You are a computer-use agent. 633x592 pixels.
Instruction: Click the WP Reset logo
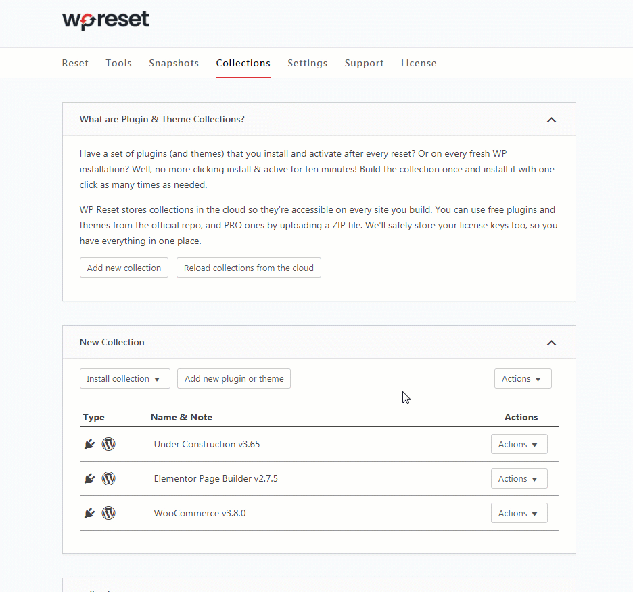pos(105,20)
